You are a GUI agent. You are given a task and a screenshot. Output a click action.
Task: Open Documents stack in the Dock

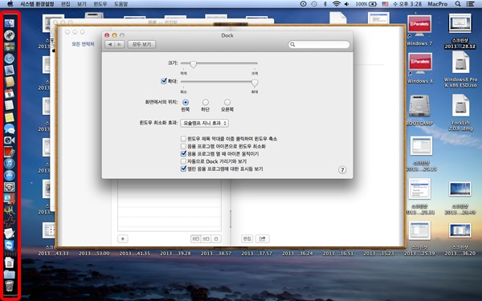(x=9, y=262)
